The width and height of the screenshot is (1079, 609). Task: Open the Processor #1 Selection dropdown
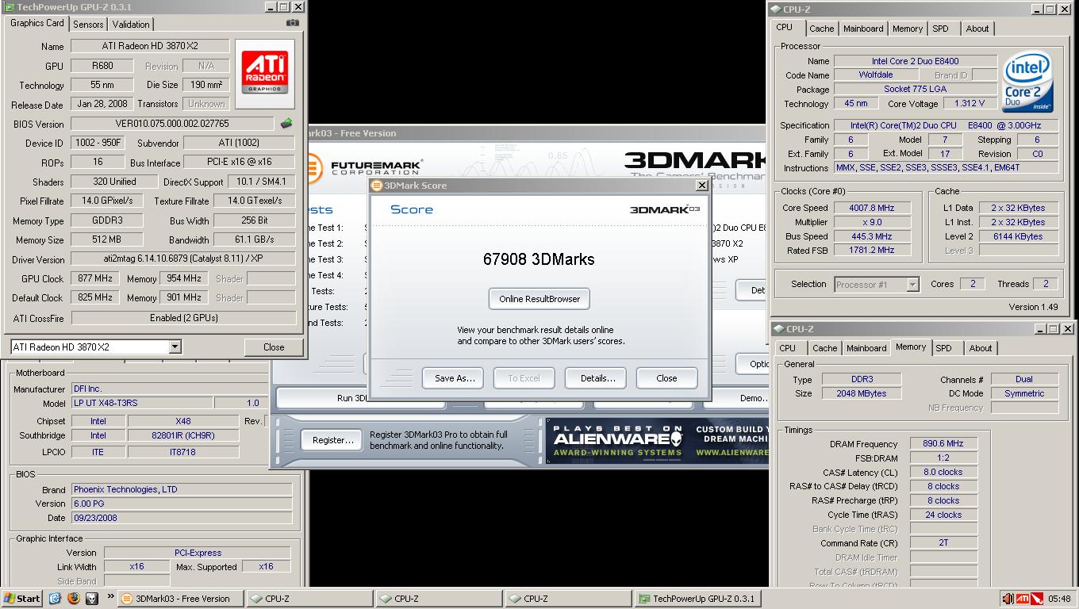(x=912, y=284)
